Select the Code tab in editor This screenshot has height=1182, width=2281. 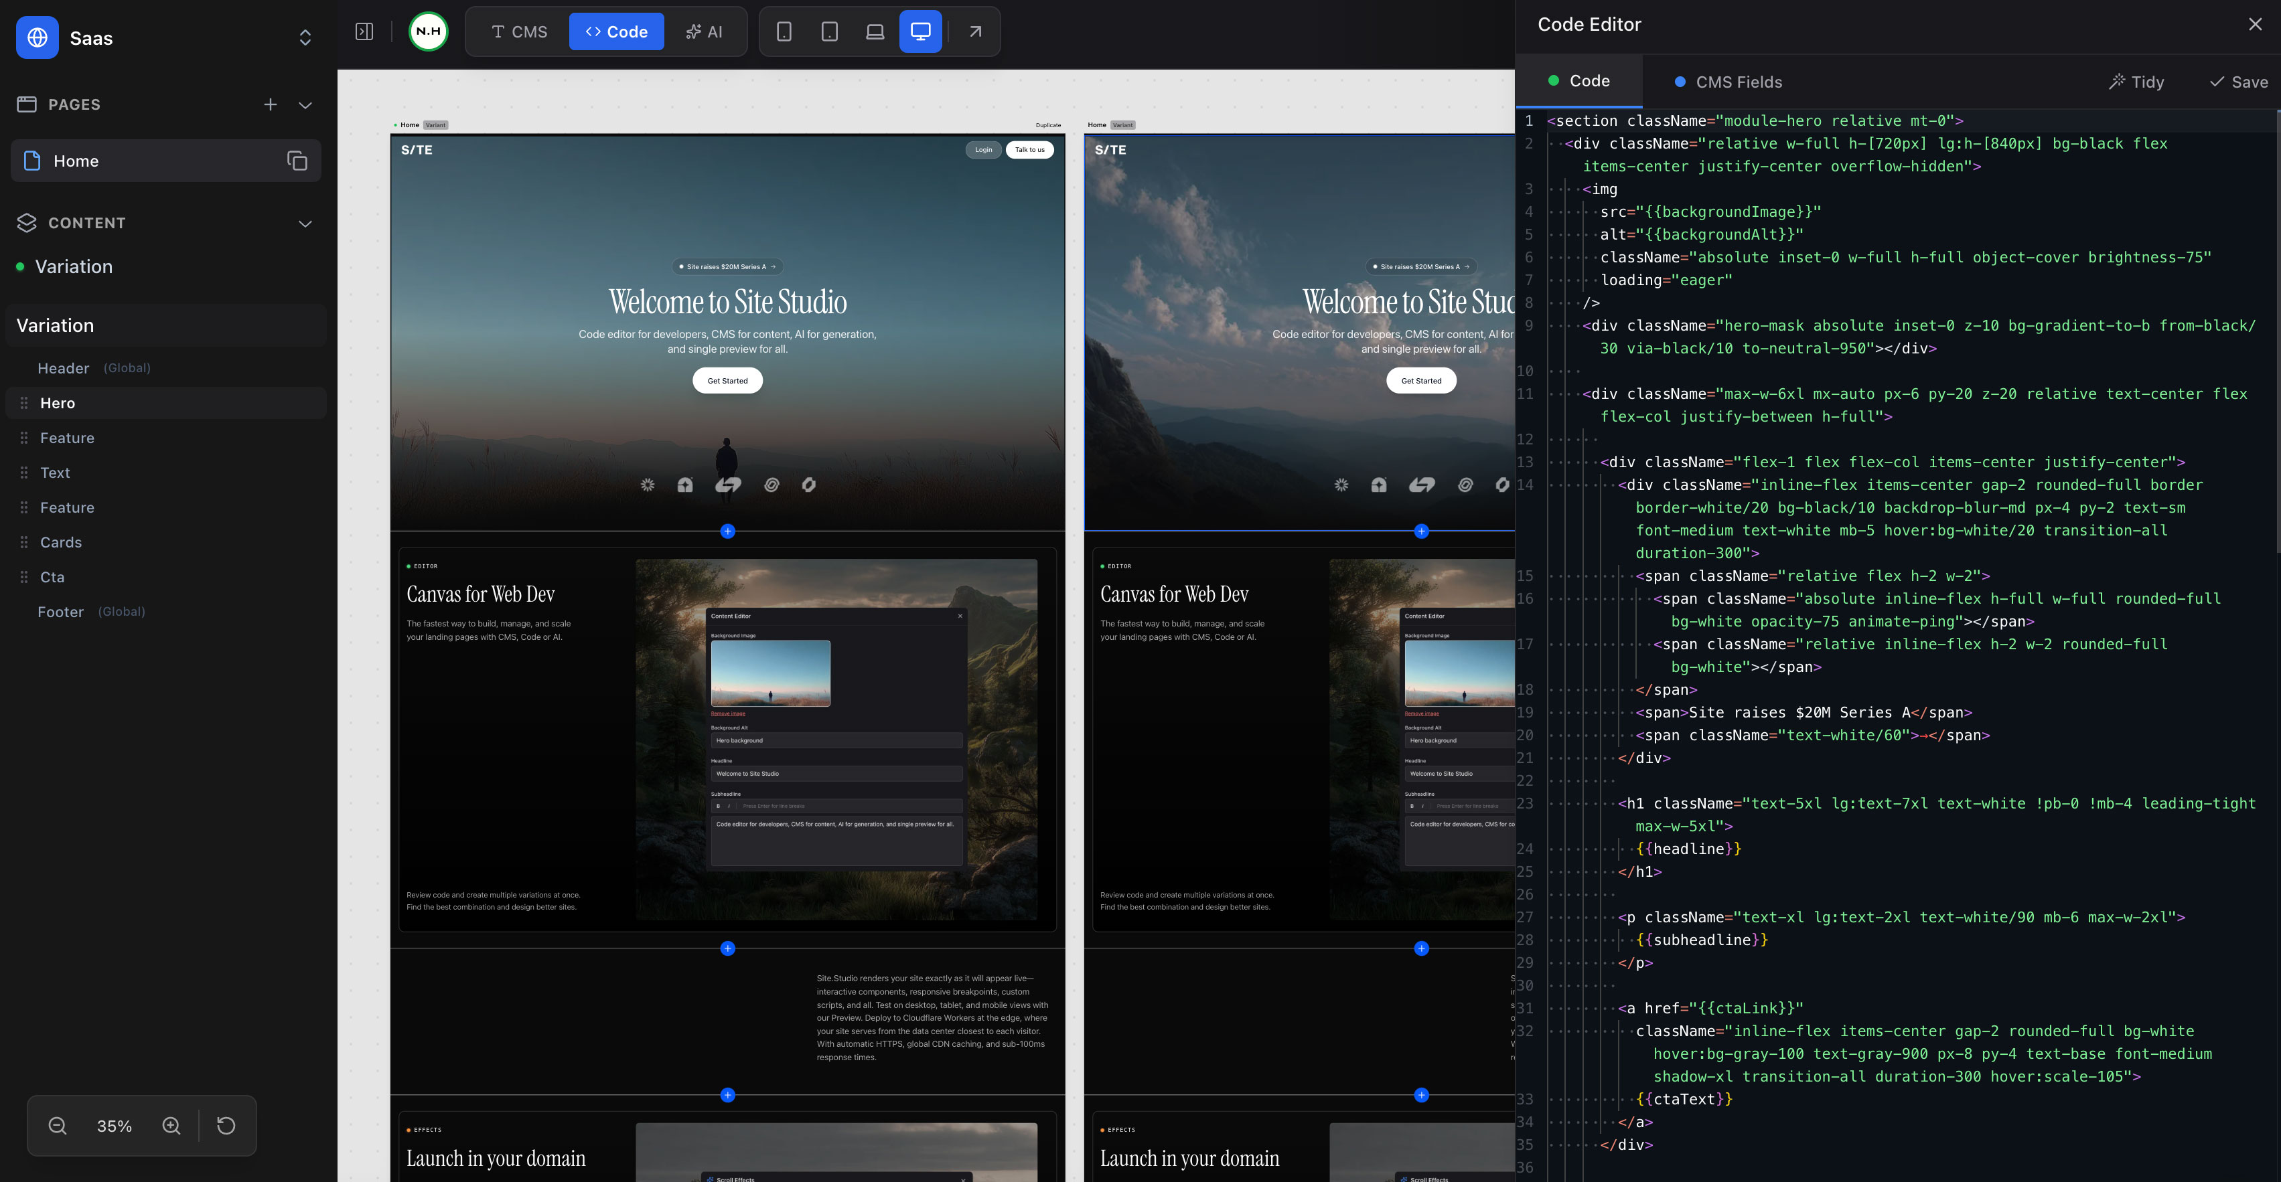click(1580, 82)
